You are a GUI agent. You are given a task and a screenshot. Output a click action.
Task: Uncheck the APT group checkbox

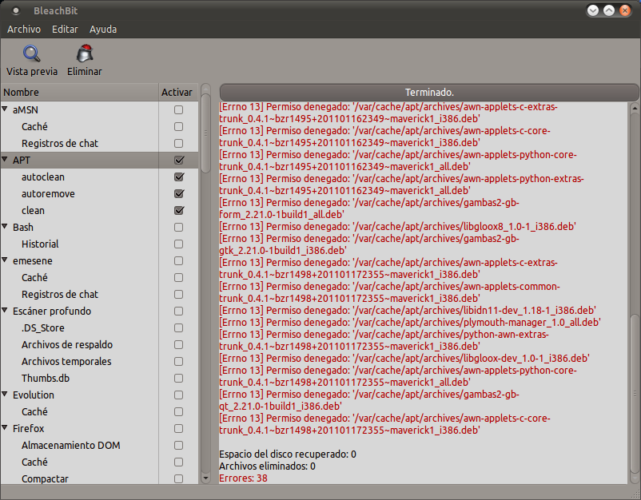point(179,160)
